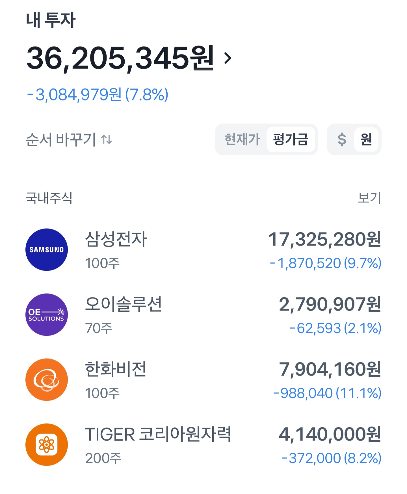
Task: Open total investment details chevron arrow
Action: click(x=228, y=58)
